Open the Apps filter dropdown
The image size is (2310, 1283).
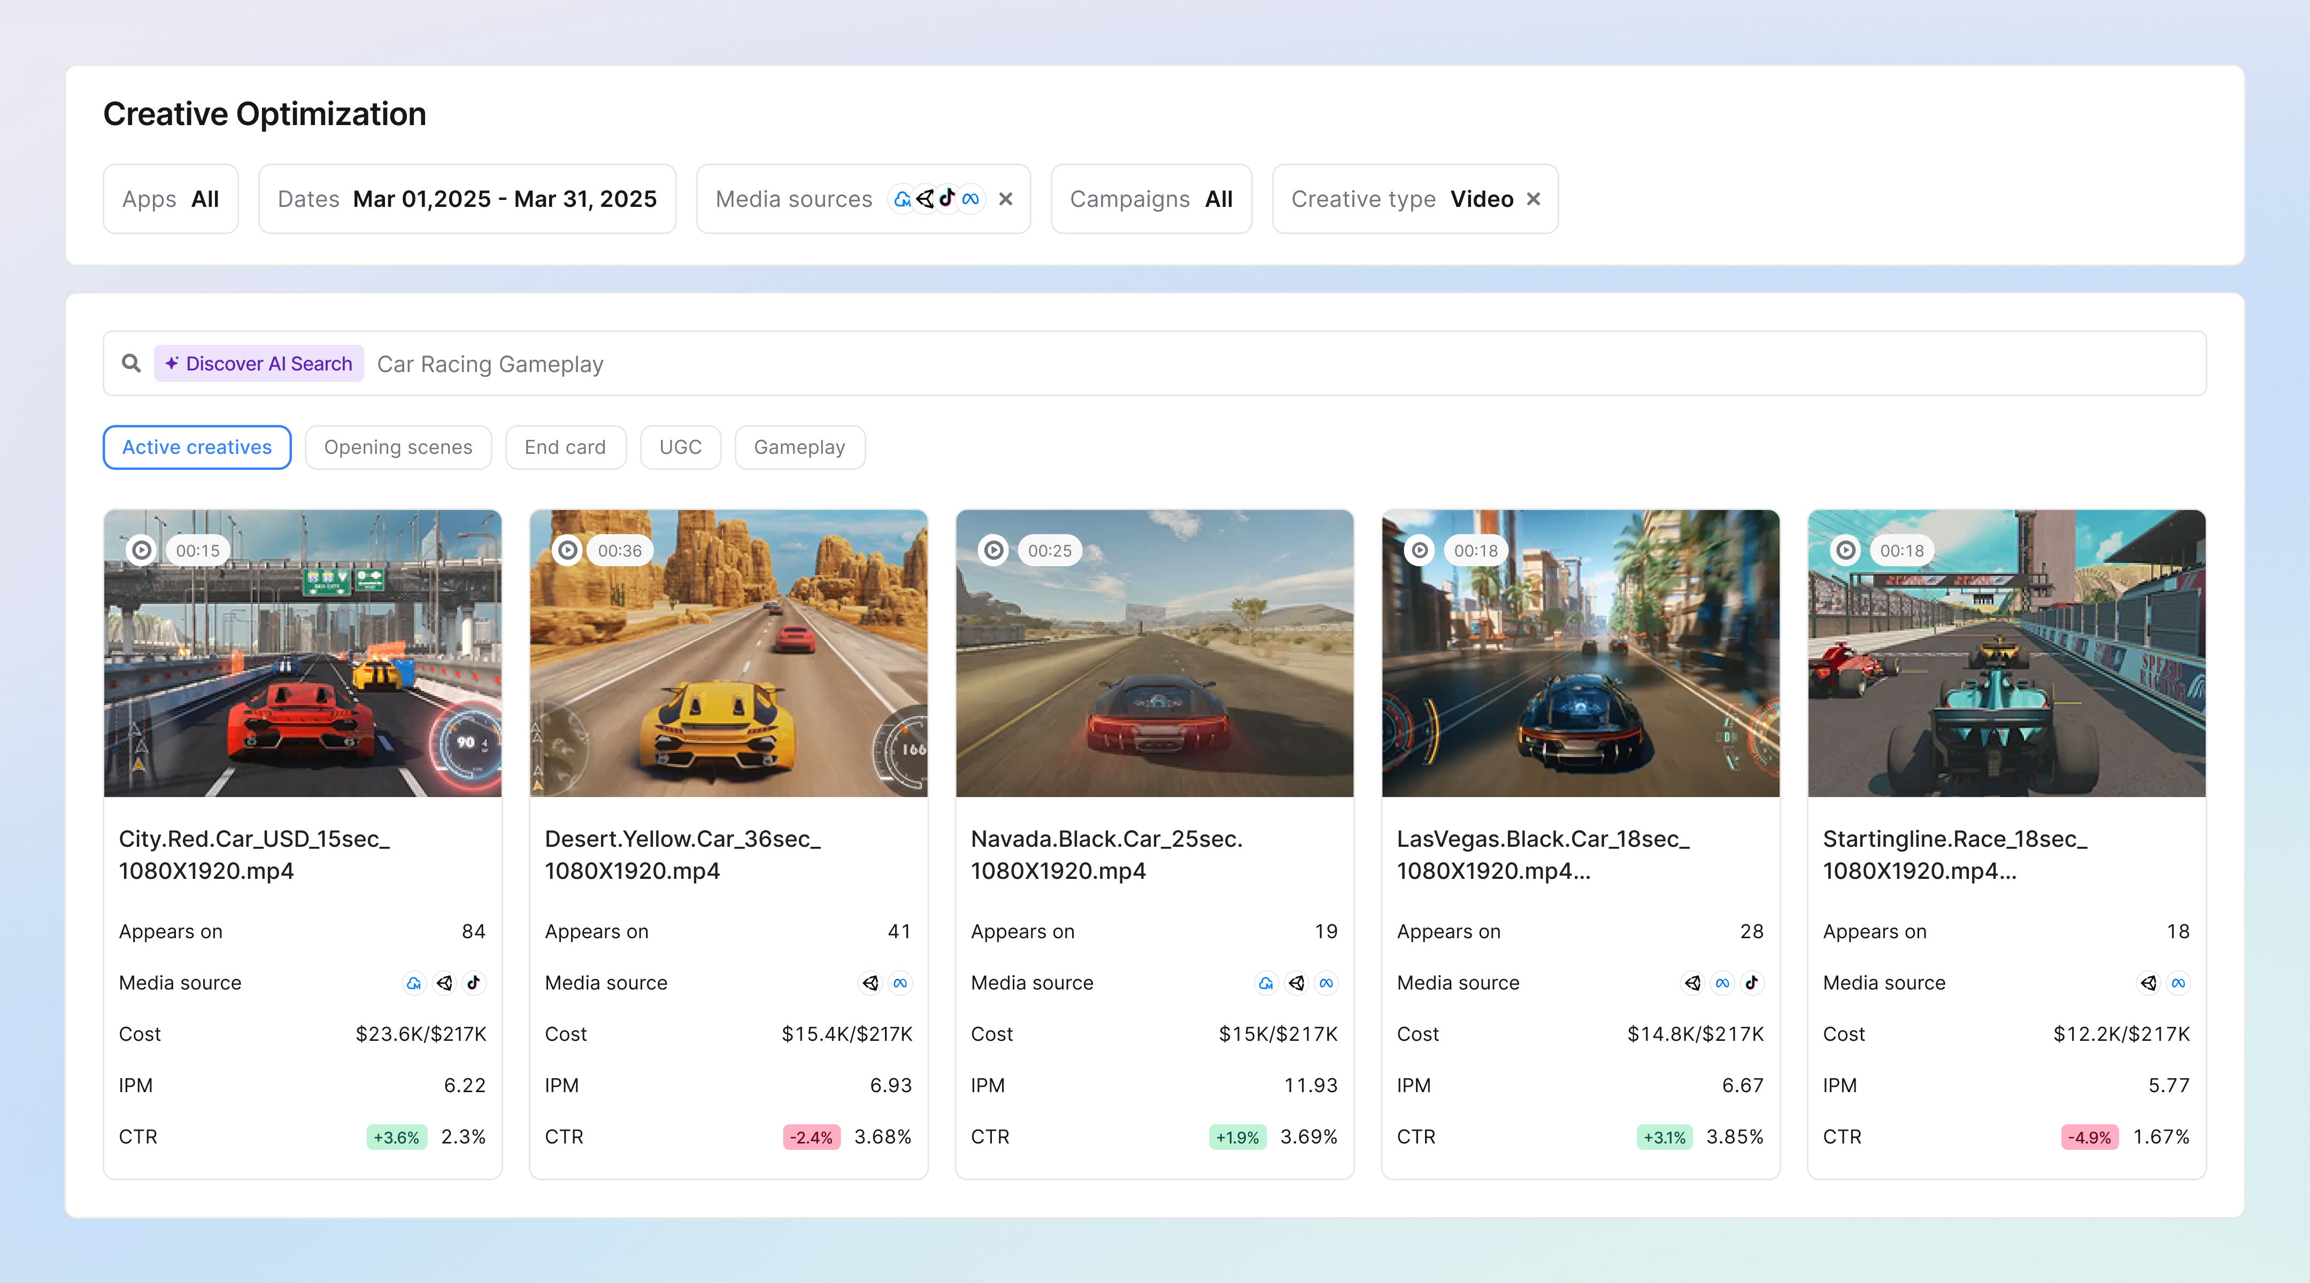[x=171, y=198]
